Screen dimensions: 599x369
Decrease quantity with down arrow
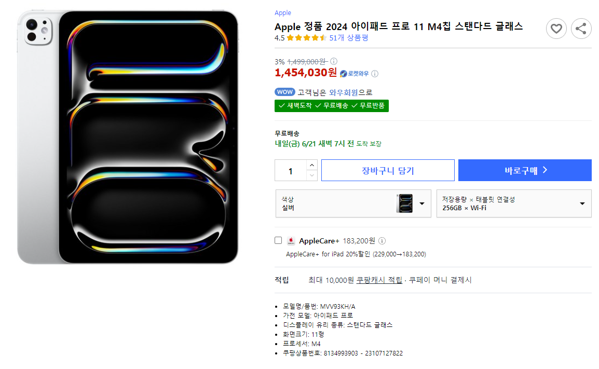coord(311,175)
